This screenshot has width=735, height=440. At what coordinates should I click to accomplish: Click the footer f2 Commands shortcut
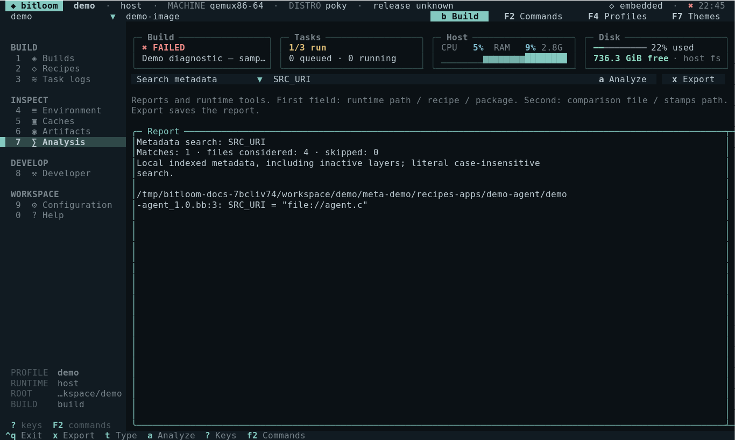pyautogui.click(x=276, y=435)
